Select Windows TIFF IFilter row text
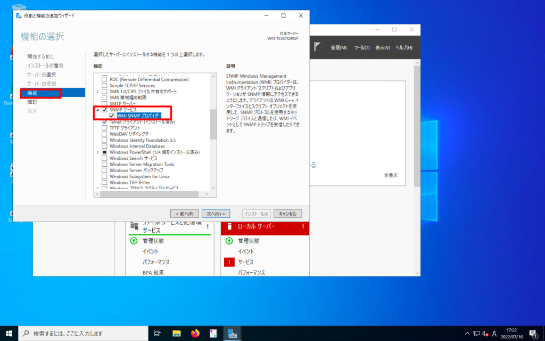Viewport: 545px width, 341px height. click(130, 182)
